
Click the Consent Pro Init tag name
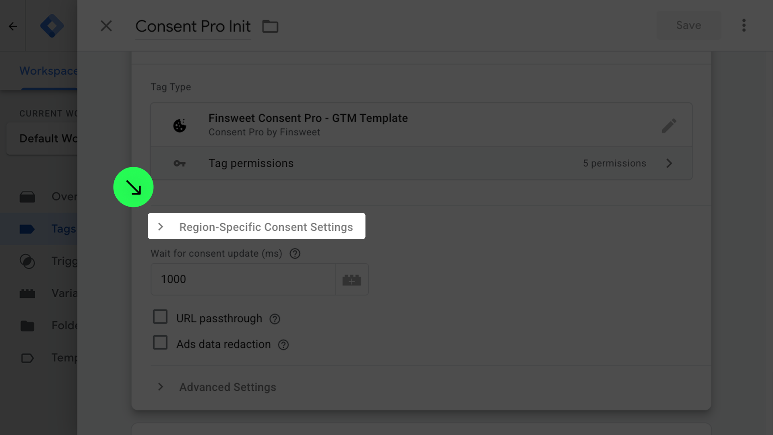click(x=193, y=27)
